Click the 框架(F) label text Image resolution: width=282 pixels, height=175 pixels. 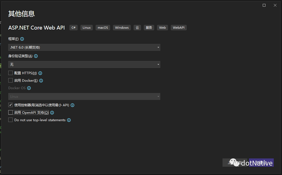point(13,39)
